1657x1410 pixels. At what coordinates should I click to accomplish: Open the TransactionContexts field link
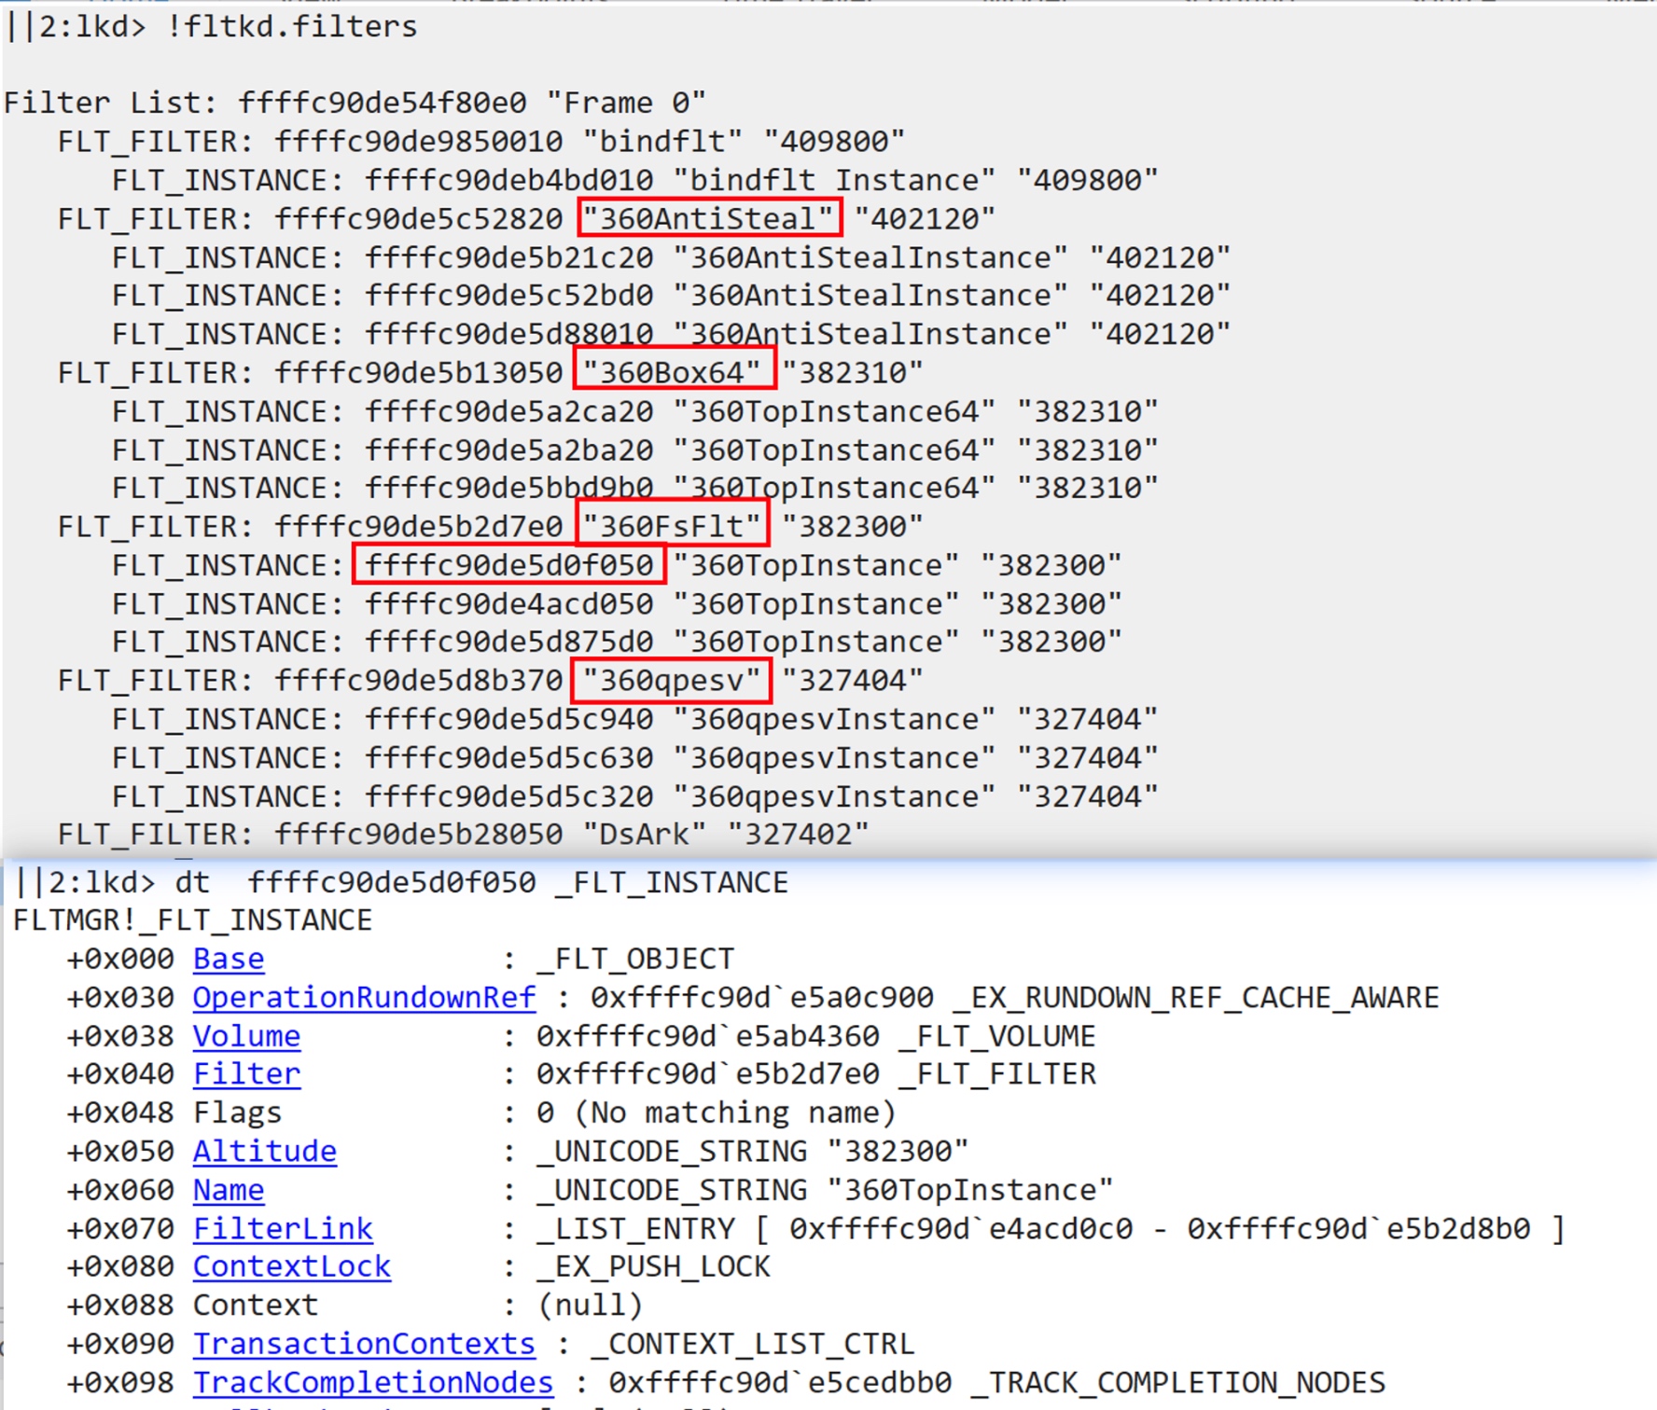(x=364, y=1344)
